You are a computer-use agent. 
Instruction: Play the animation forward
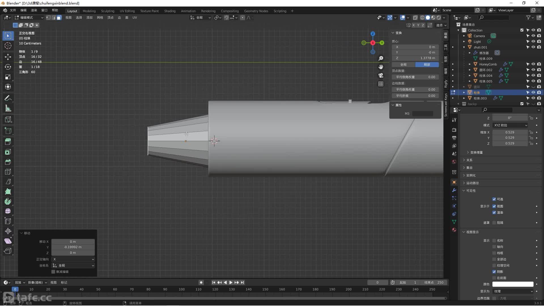231,282
